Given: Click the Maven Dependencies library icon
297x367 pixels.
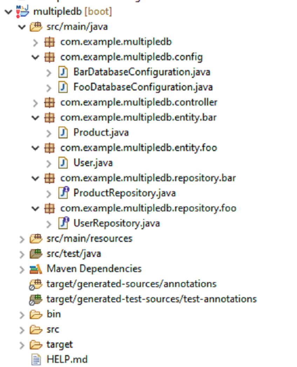Looking at the screenshot, I should (35, 269).
